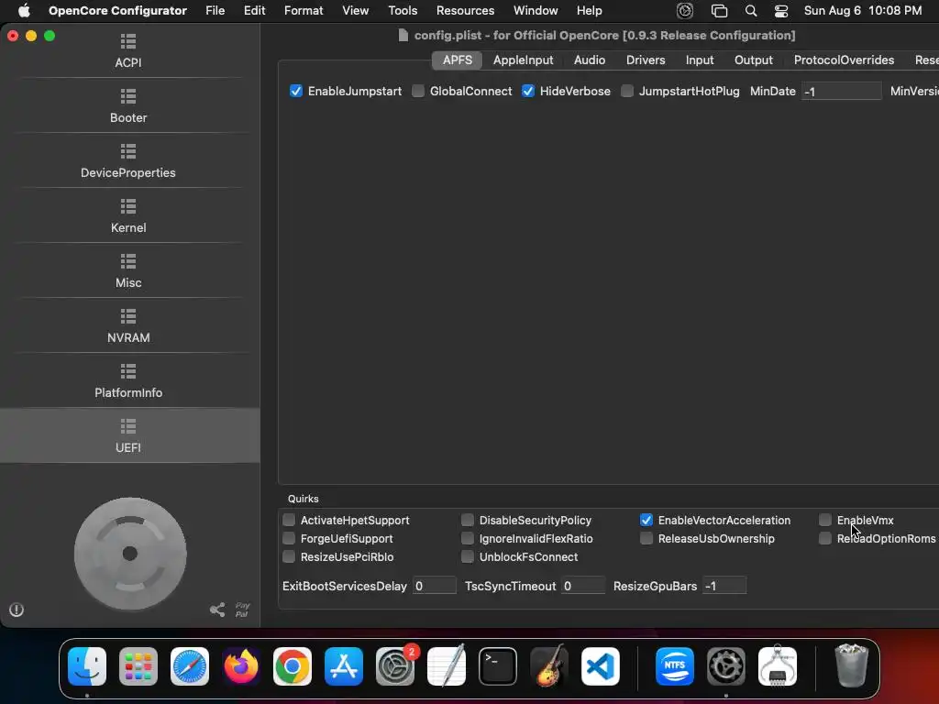Open GarageBand from the dock

(x=549, y=666)
